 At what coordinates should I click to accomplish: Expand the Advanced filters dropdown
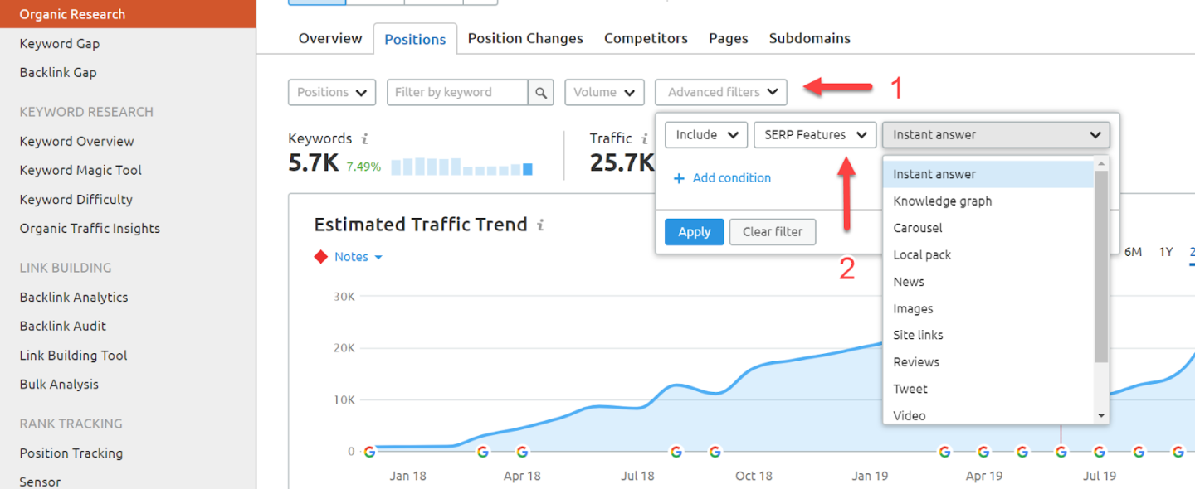tap(721, 93)
